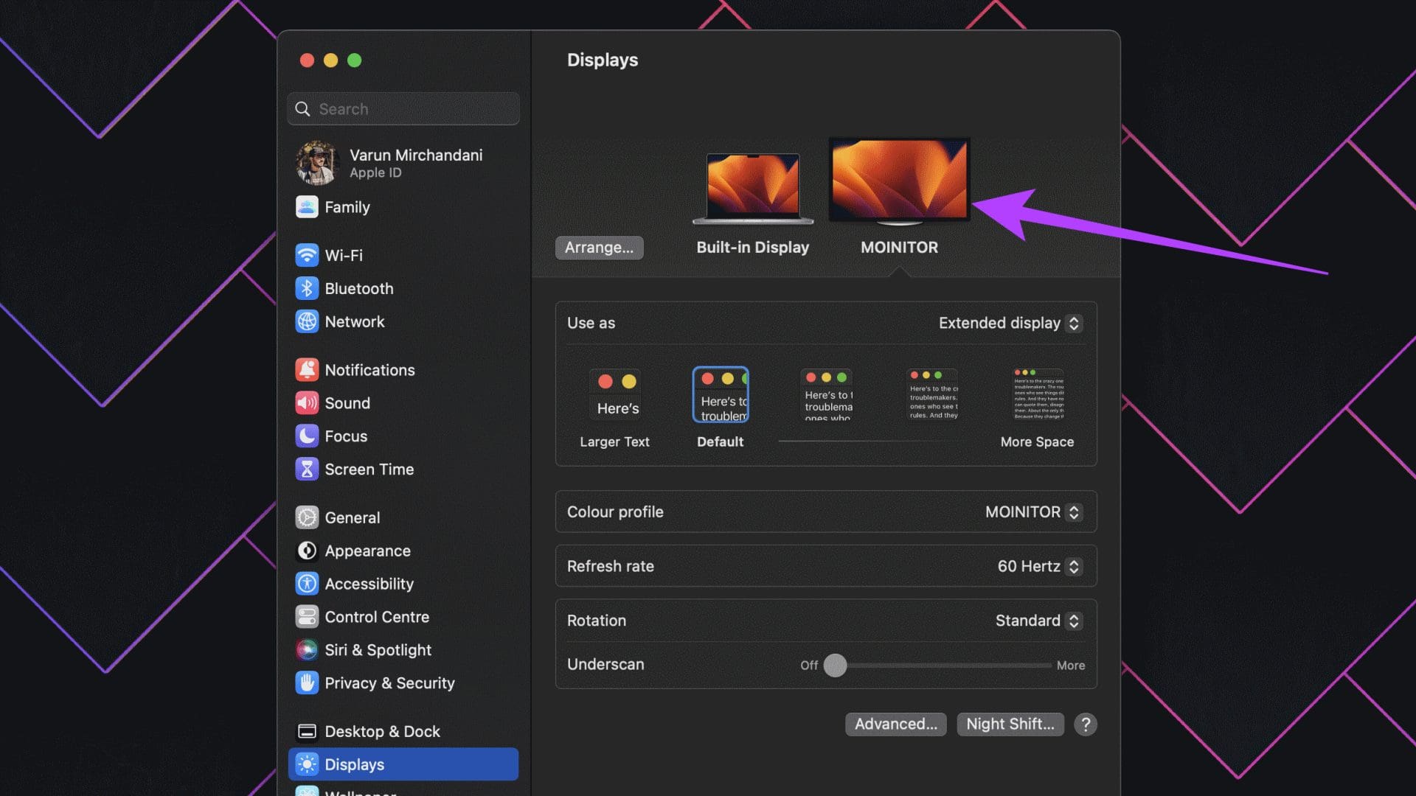Open the Use as Extended display dropdown
The height and width of the screenshot is (796, 1416).
1010,323
